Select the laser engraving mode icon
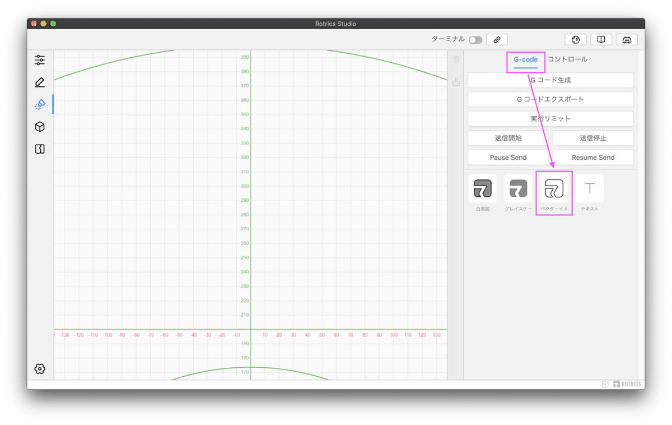Viewport: 672px width, 425px height. (x=40, y=104)
